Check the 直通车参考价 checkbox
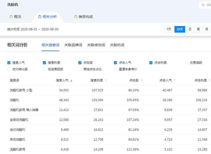 point(115,69)
